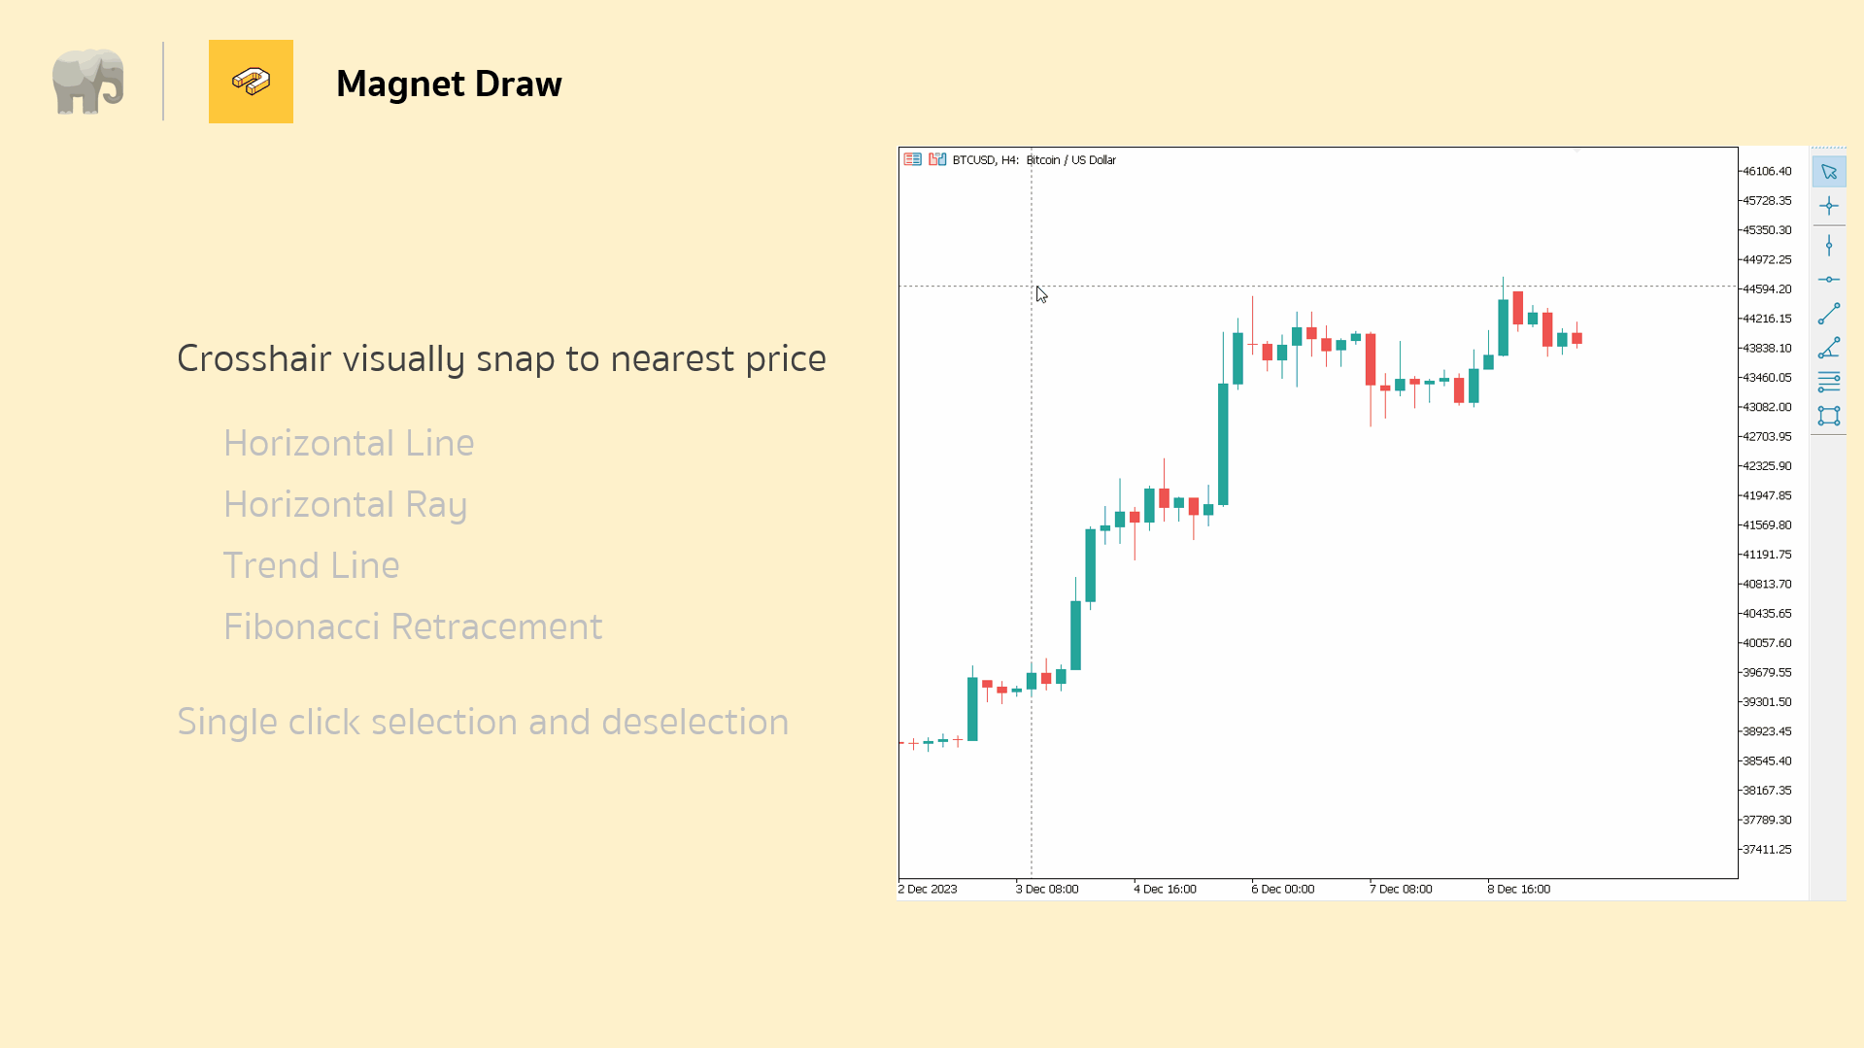The height and width of the screenshot is (1048, 1864).
Task: Activate the crosshair tool
Action: click(1830, 206)
